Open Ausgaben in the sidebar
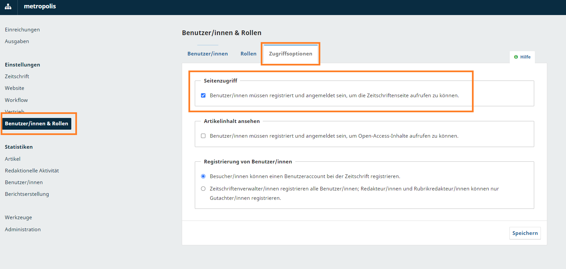Viewport: 566px width, 269px height. [17, 41]
